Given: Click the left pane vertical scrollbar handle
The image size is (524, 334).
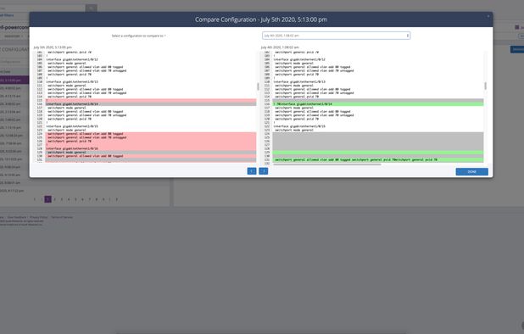Looking at the screenshot, I should pos(258,86).
